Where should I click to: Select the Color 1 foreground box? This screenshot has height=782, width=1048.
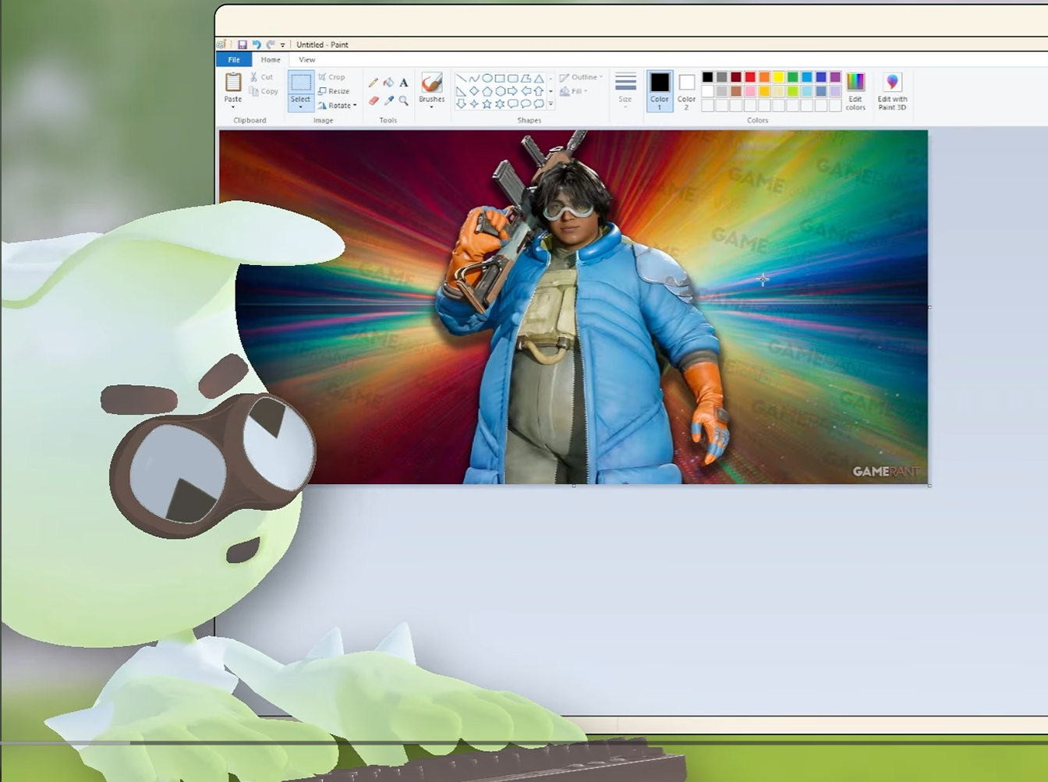click(660, 90)
